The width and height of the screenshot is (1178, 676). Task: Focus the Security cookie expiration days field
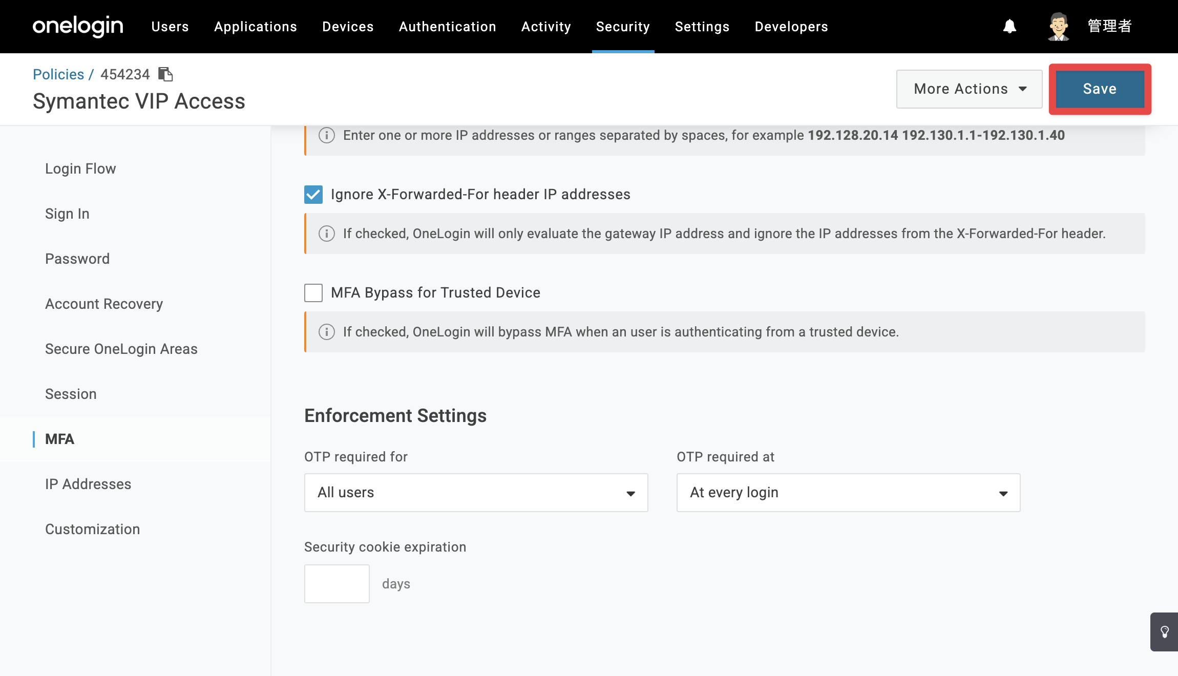click(x=337, y=584)
